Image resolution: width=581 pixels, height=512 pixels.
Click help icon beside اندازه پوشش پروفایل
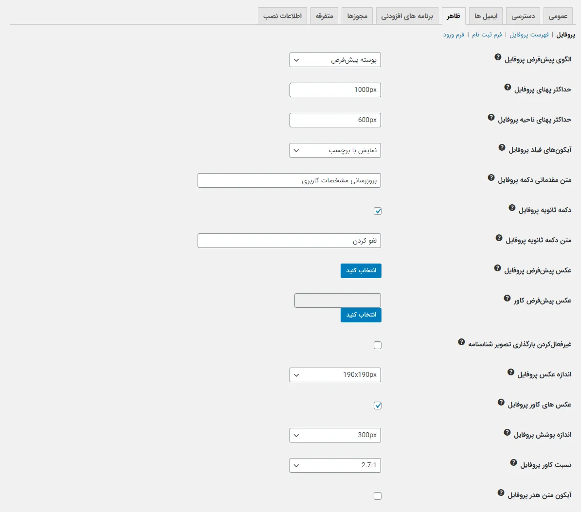507,432
